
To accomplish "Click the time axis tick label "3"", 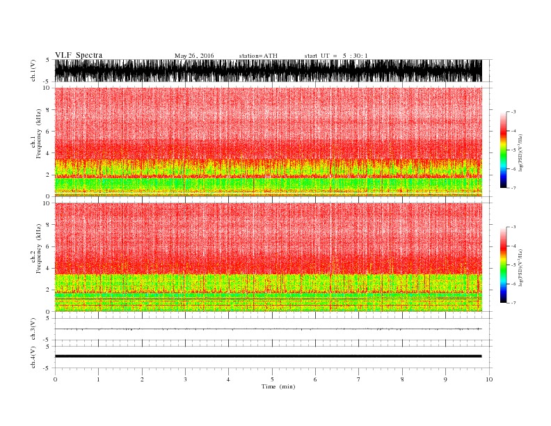I will (185, 379).
